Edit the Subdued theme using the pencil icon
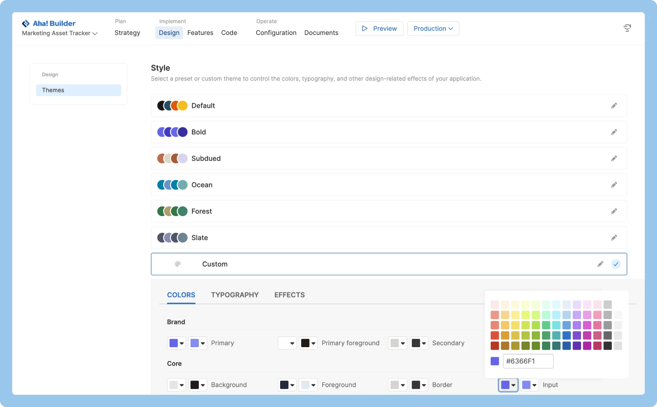Viewport: 657px width, 407px height. click(x=614, y=158)
